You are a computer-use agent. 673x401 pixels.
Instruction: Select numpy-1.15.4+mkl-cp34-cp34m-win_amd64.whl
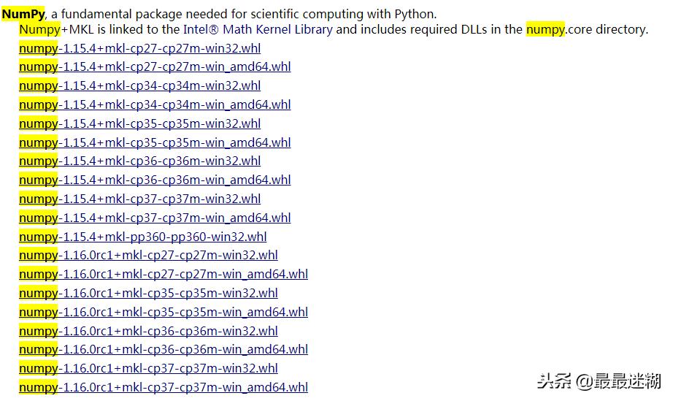tap(155, 104)
